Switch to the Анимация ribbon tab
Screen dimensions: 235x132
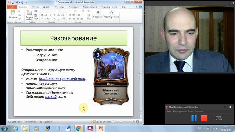73,7
